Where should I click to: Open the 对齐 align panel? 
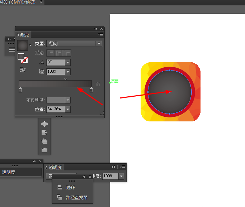(70, 187)
